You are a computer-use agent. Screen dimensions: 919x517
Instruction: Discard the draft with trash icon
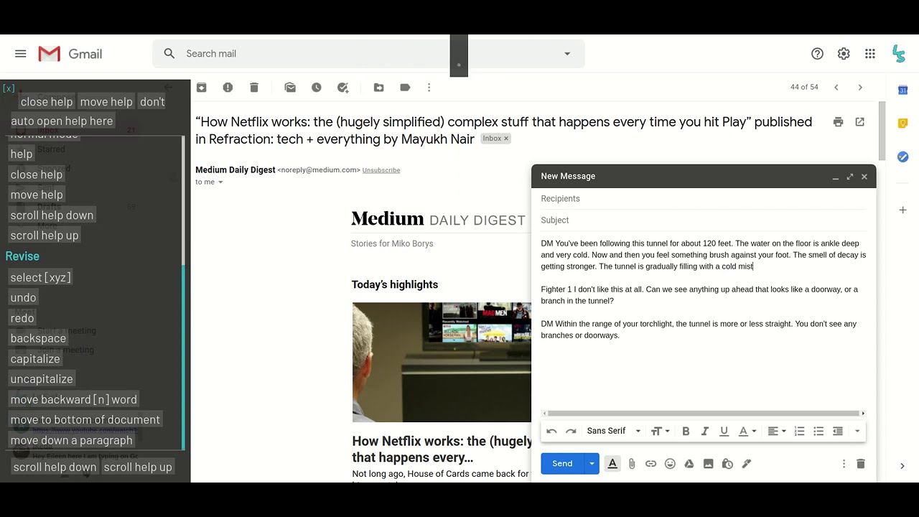[861, 464]
